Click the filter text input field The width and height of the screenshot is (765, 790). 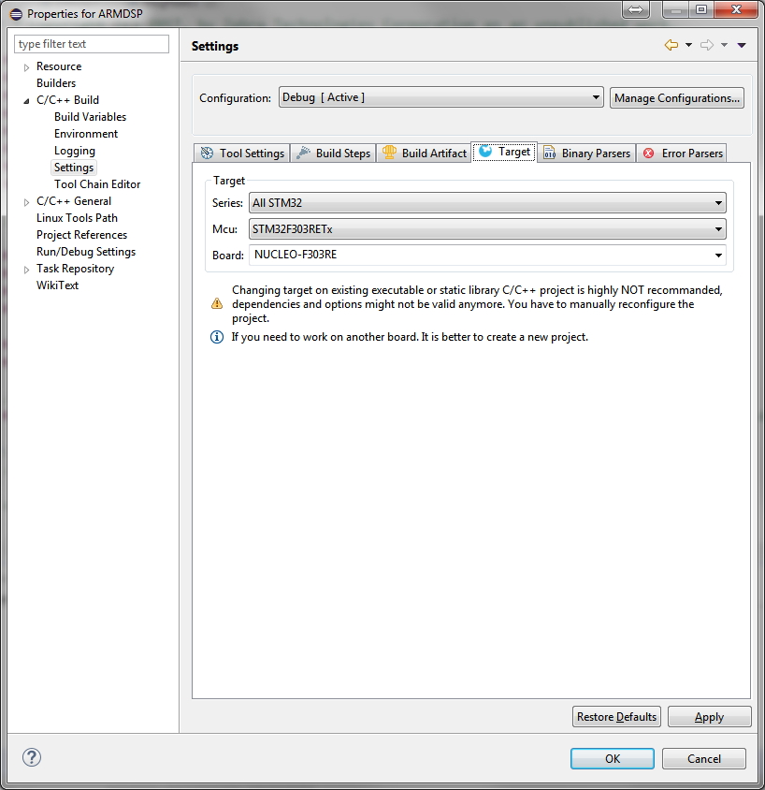coord(92,44)
